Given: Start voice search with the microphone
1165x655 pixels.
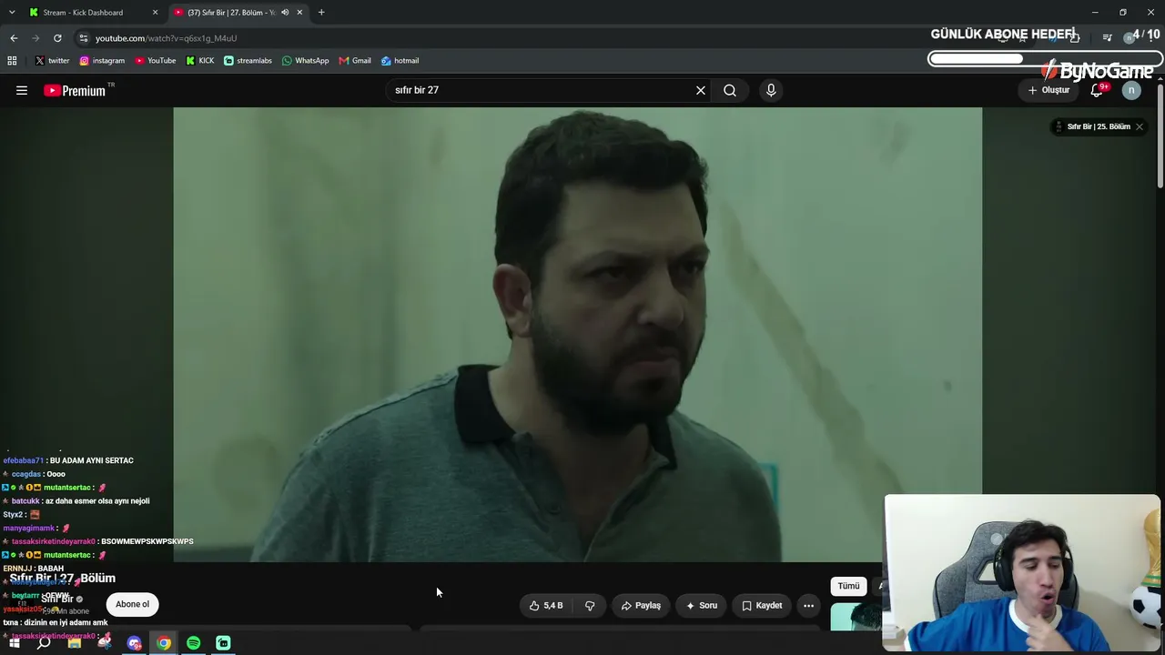Looking at the screenshot, I should point(771,90).
